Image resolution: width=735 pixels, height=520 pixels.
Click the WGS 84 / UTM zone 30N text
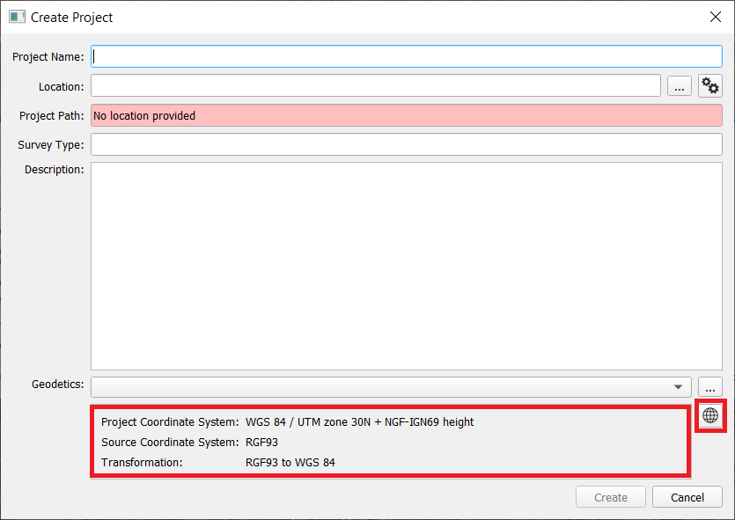[x=359, y=422]
